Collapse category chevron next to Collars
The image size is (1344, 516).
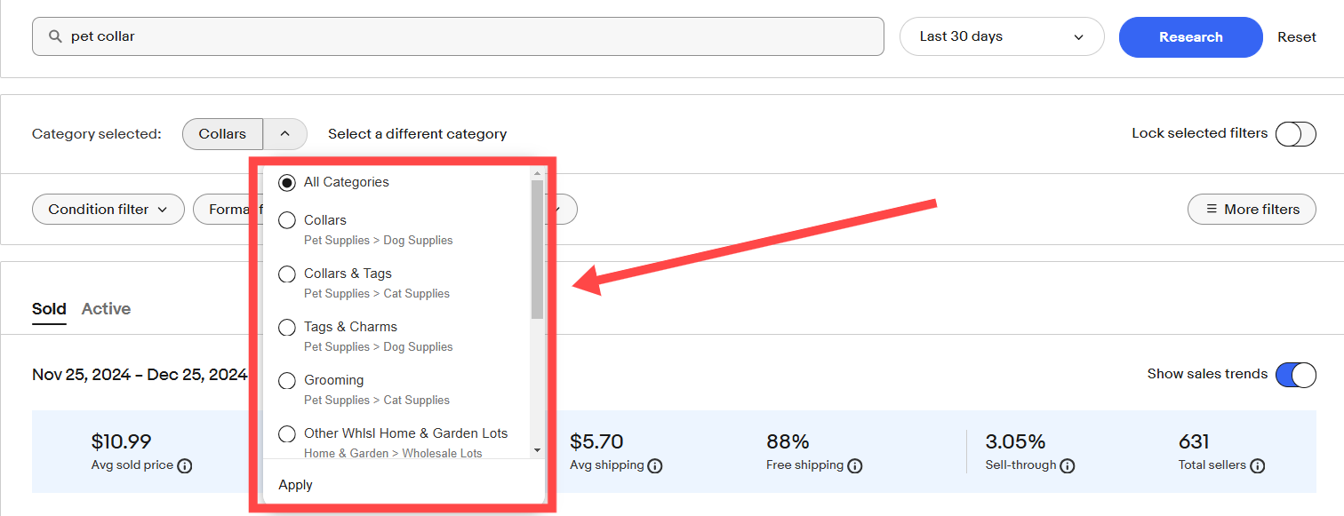284,134
